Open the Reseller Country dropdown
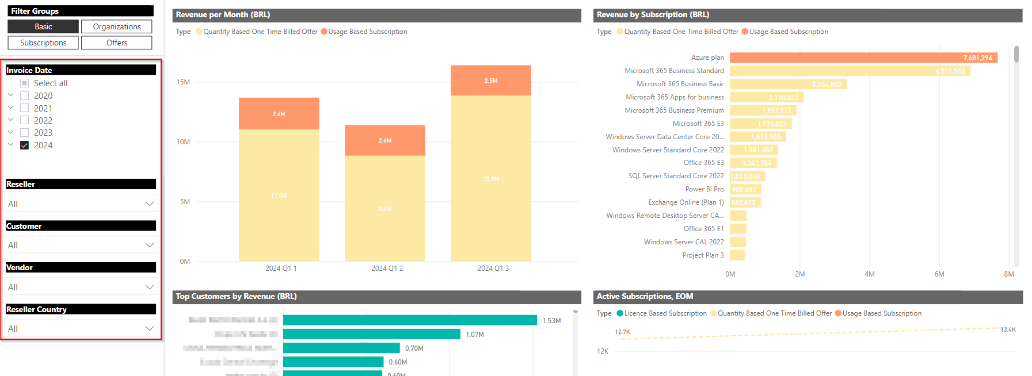 pyautogui.click(x=81, y=328)
